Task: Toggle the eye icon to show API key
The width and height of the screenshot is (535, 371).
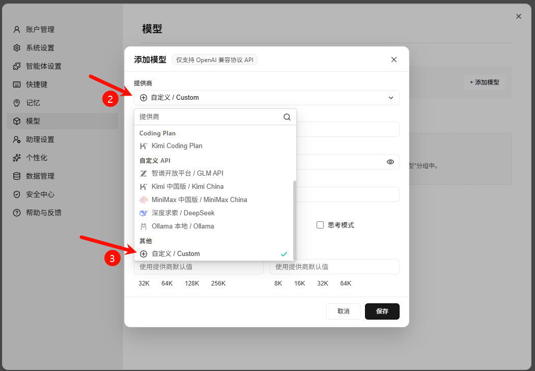Action: (x=390, y=162)
